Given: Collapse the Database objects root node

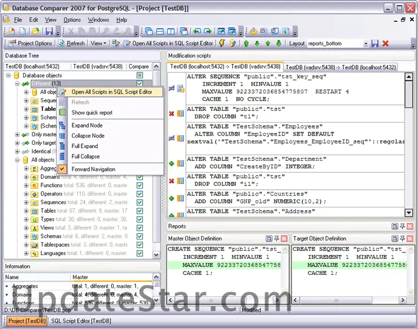Looking at the screenshot, I should 9,76.
